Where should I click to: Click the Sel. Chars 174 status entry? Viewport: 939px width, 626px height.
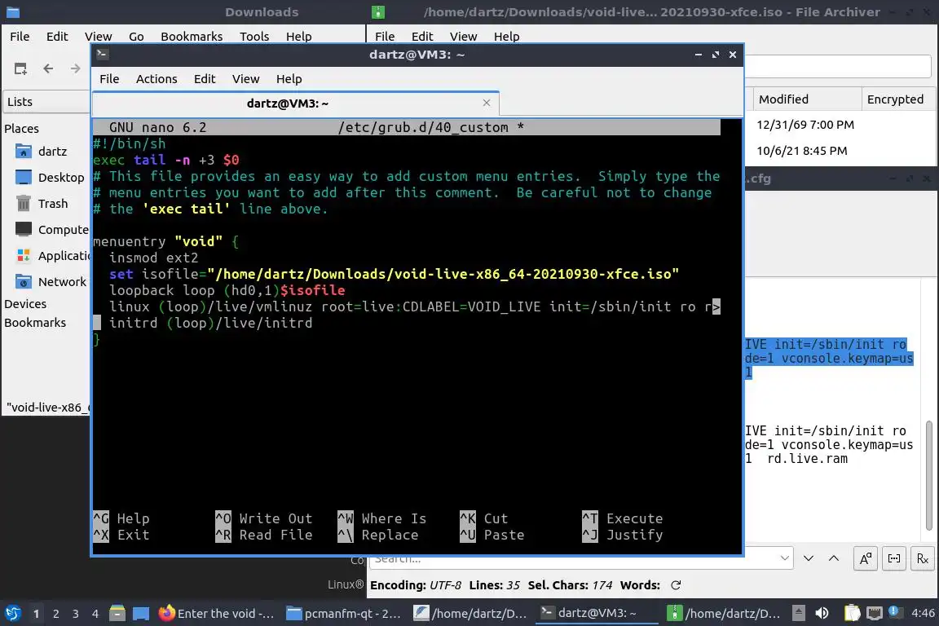pyautogui.click(x=570, y=585)
